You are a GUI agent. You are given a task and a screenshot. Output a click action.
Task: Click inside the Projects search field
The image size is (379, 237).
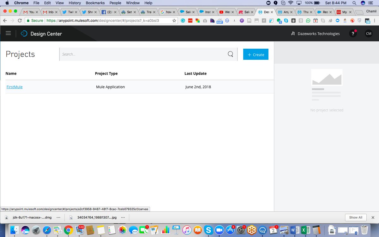pyautogui.click(x=126, y=54)
